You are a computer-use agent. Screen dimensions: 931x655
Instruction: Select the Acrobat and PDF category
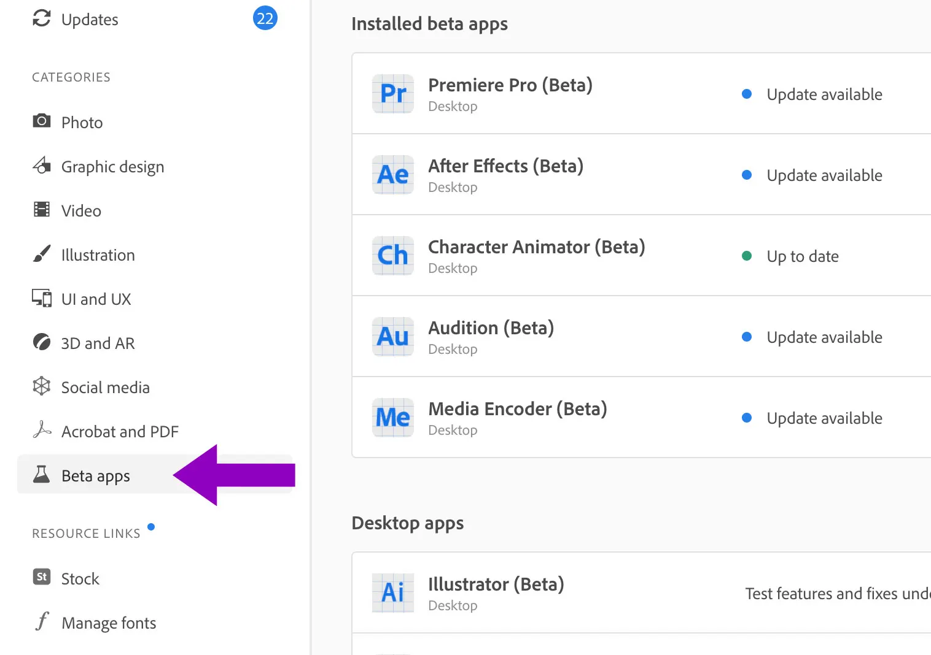pos(120,432)
